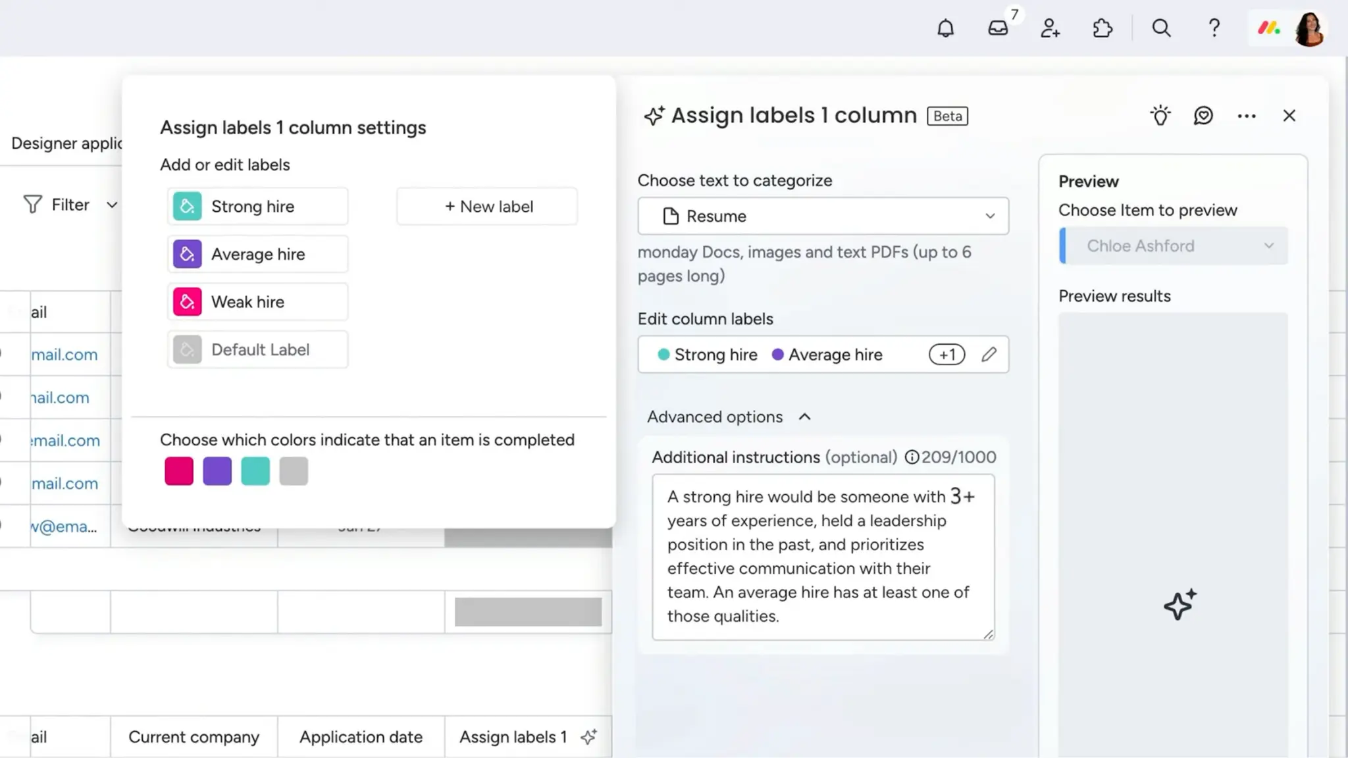Open the inbox tray icon
The width and height of the screenshot is (1348, 758).
tap(998, 28)
